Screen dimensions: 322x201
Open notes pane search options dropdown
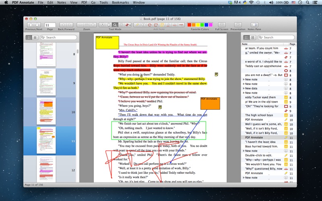point(261,37)
